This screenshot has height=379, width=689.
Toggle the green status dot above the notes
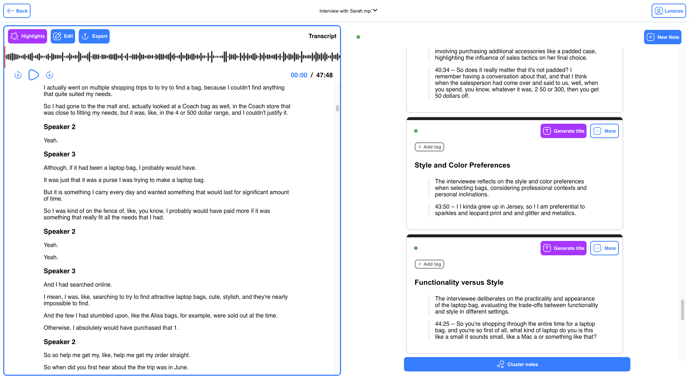[x=358, y=37]
